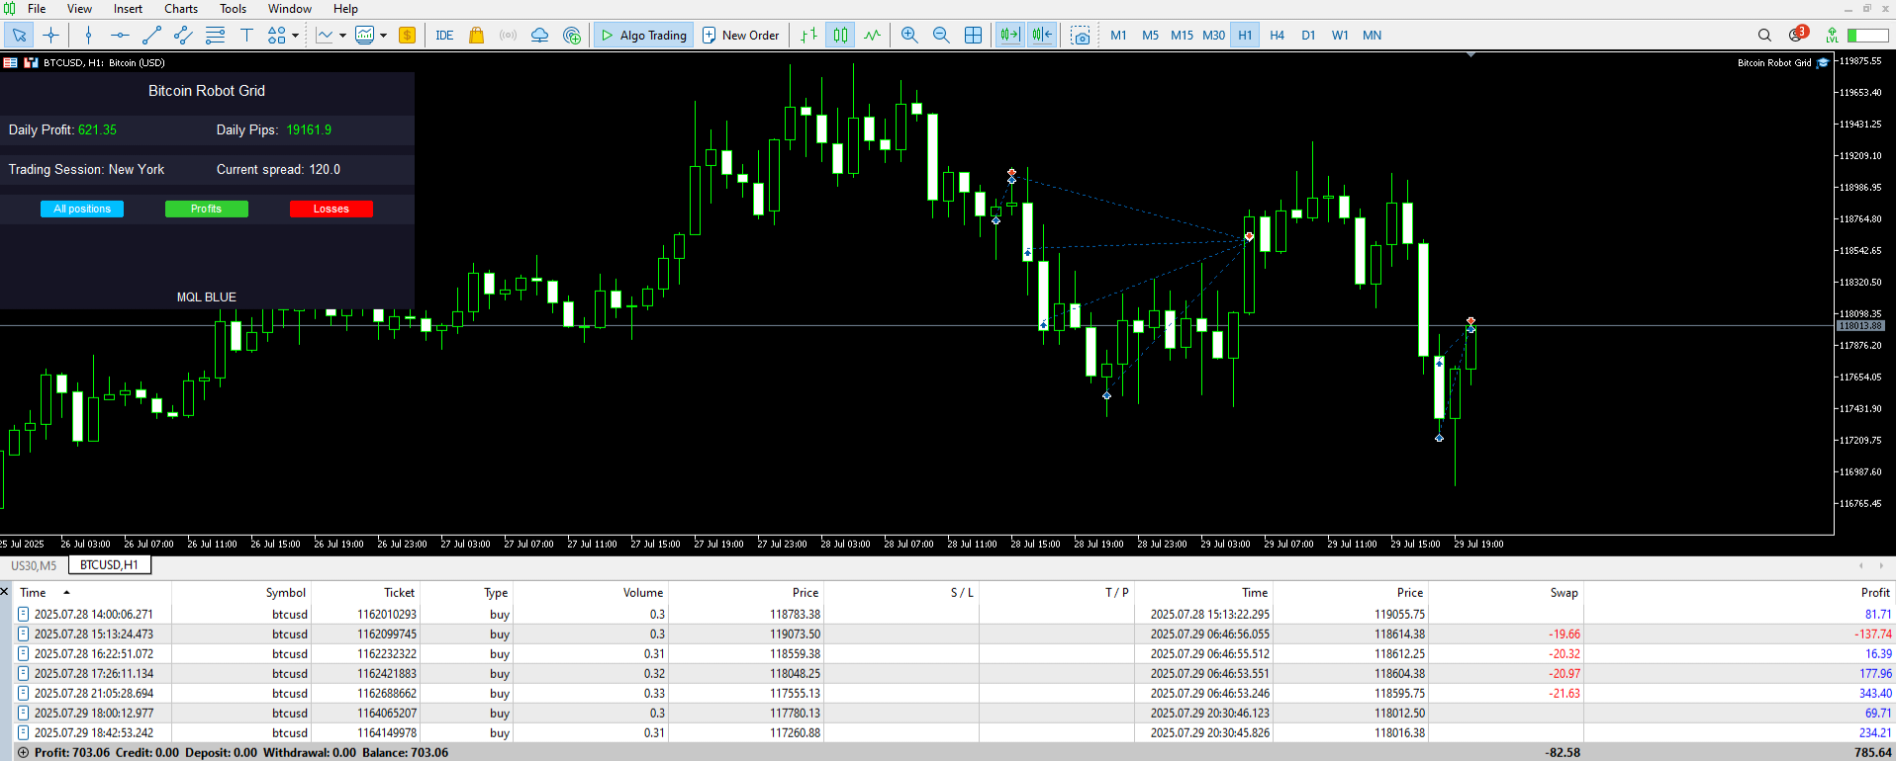Open the shapes objects tool
The height and width of the screenshot is (761, 1896).
point(276,36)
